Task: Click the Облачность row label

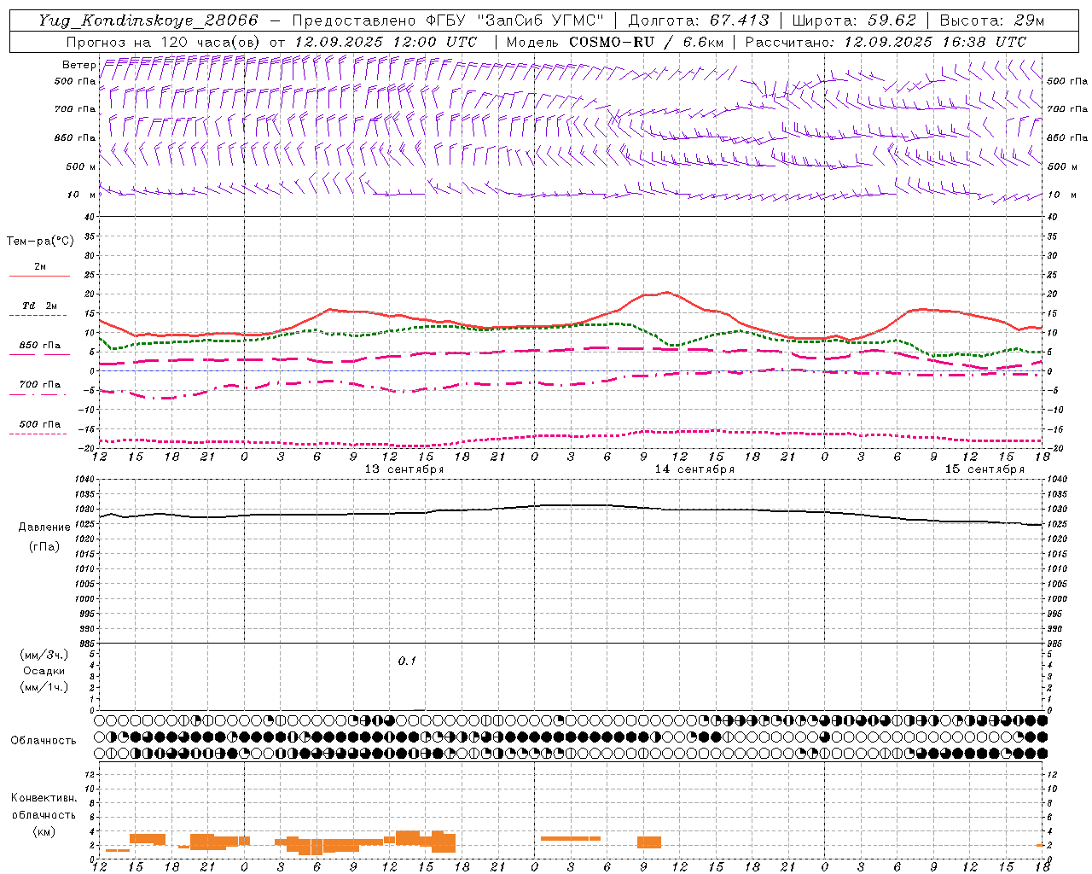Action: pos(44,740)
